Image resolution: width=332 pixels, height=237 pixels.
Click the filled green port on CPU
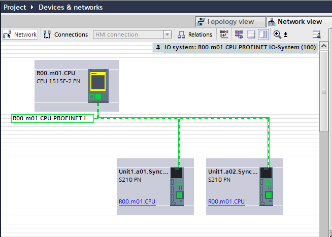click(x=98, y=97)
